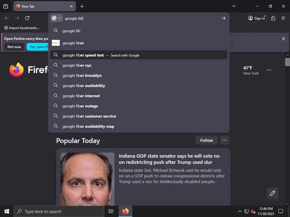Click the 'Yes, open Firefox' button
Image resolution: width=290 pixels, height=217 pixels.
coord(38,47)
